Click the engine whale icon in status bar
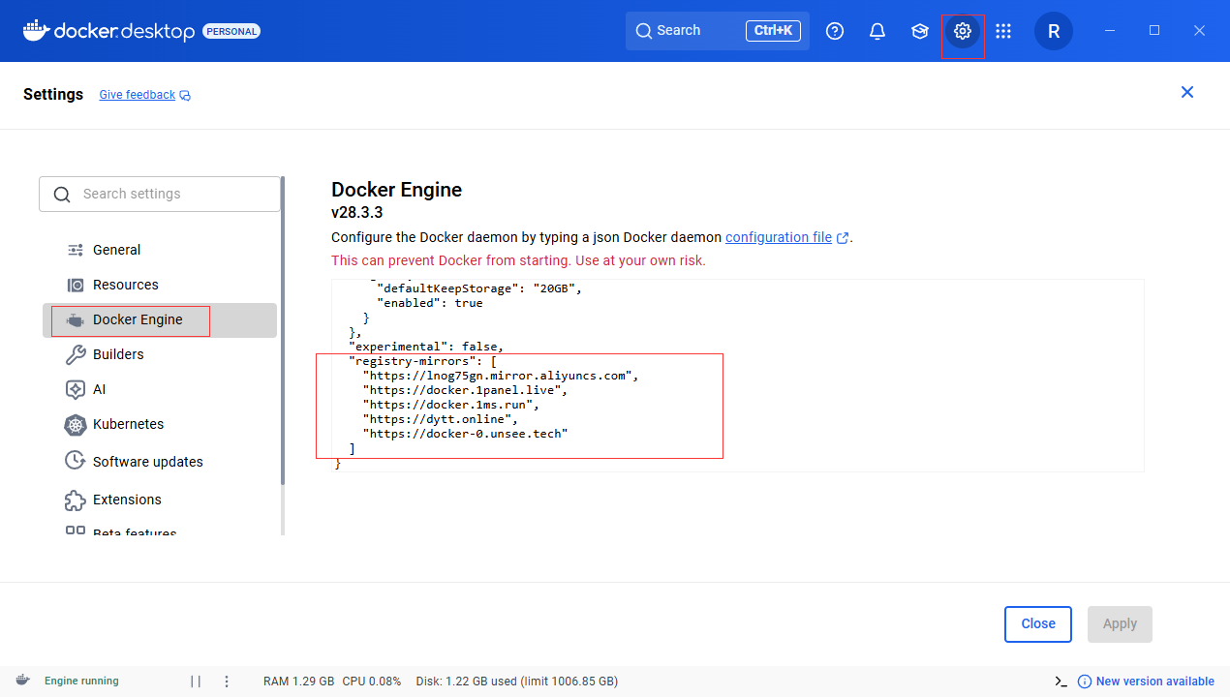1230x697 pixels. (x=22, y=681)
